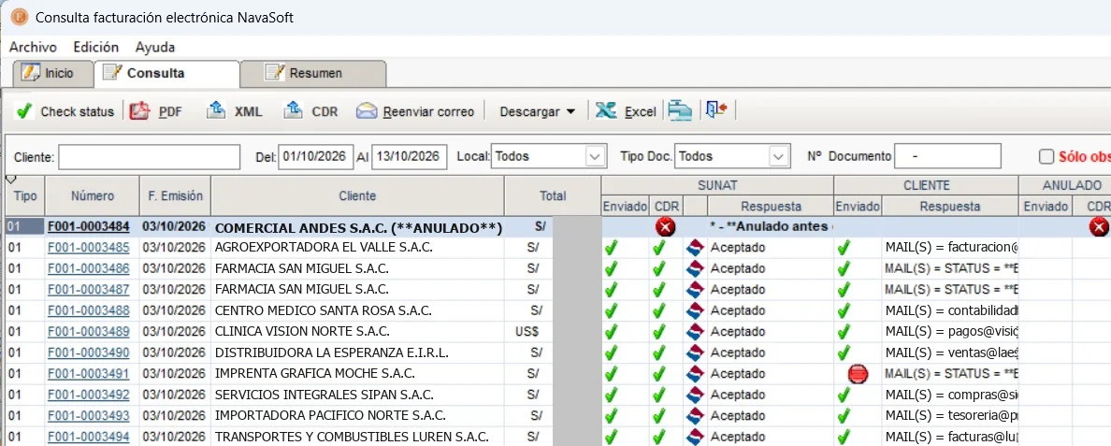Click SUNAT Enviado check for F001-0003485

[x=611, y=249]
